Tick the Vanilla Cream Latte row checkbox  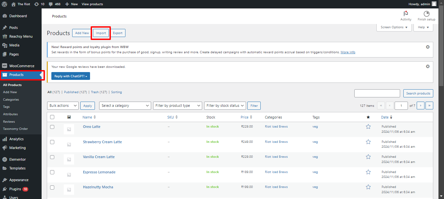tap(52, 157)
